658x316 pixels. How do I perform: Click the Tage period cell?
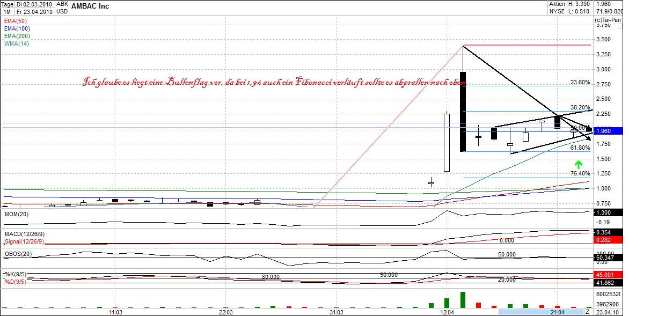coord(8,4)
